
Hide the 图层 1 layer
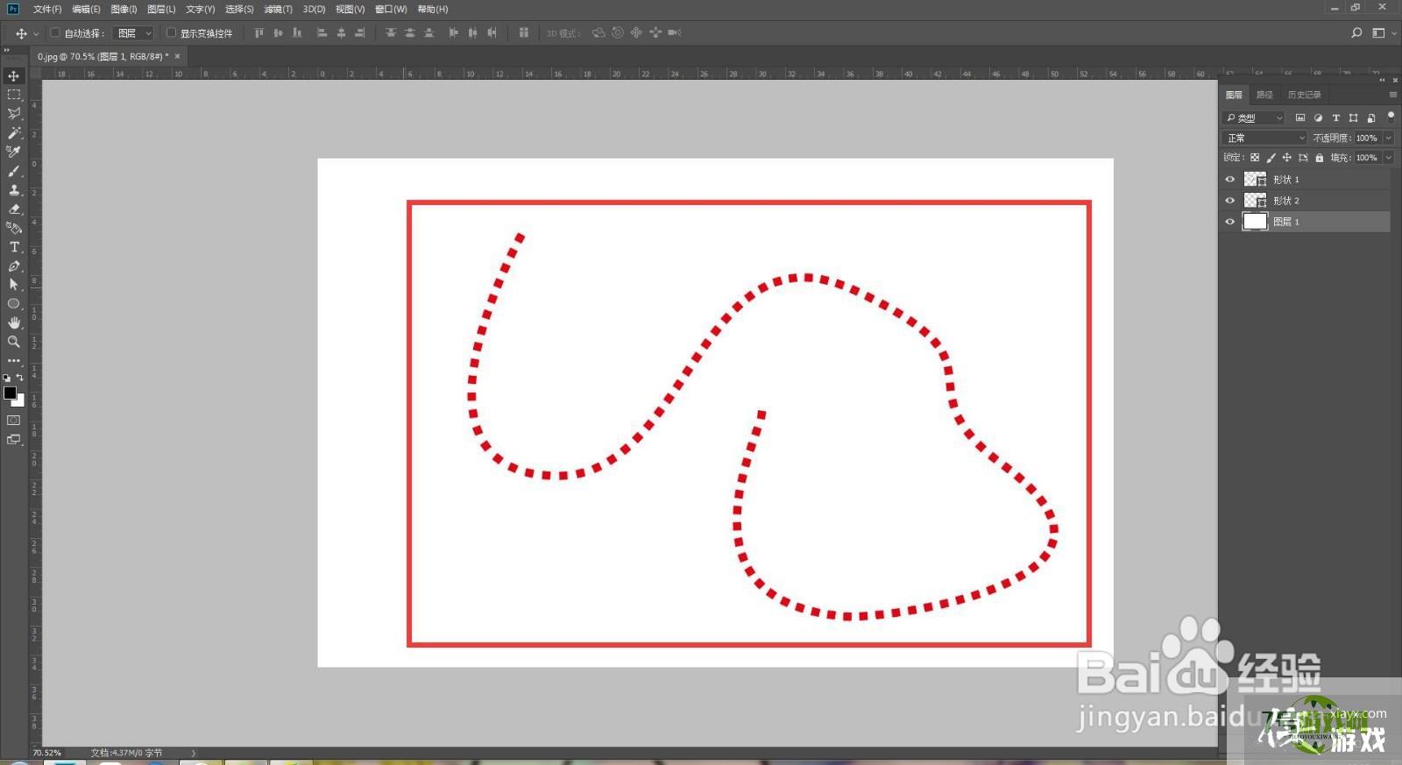[1229, 222]
